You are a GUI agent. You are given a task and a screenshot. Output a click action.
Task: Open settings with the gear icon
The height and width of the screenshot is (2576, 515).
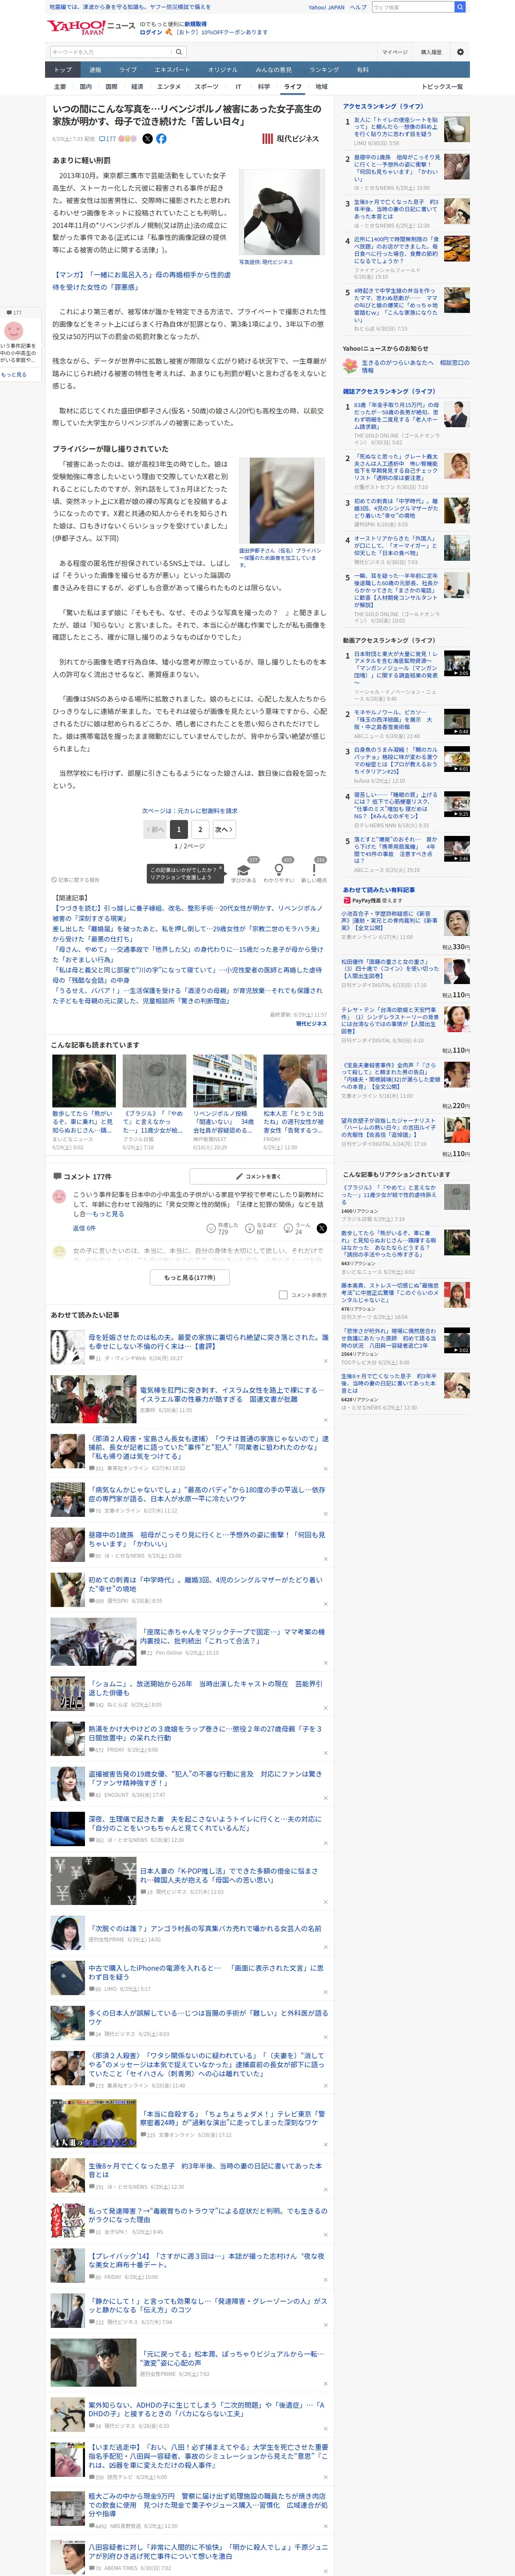(x=460, y=52)
